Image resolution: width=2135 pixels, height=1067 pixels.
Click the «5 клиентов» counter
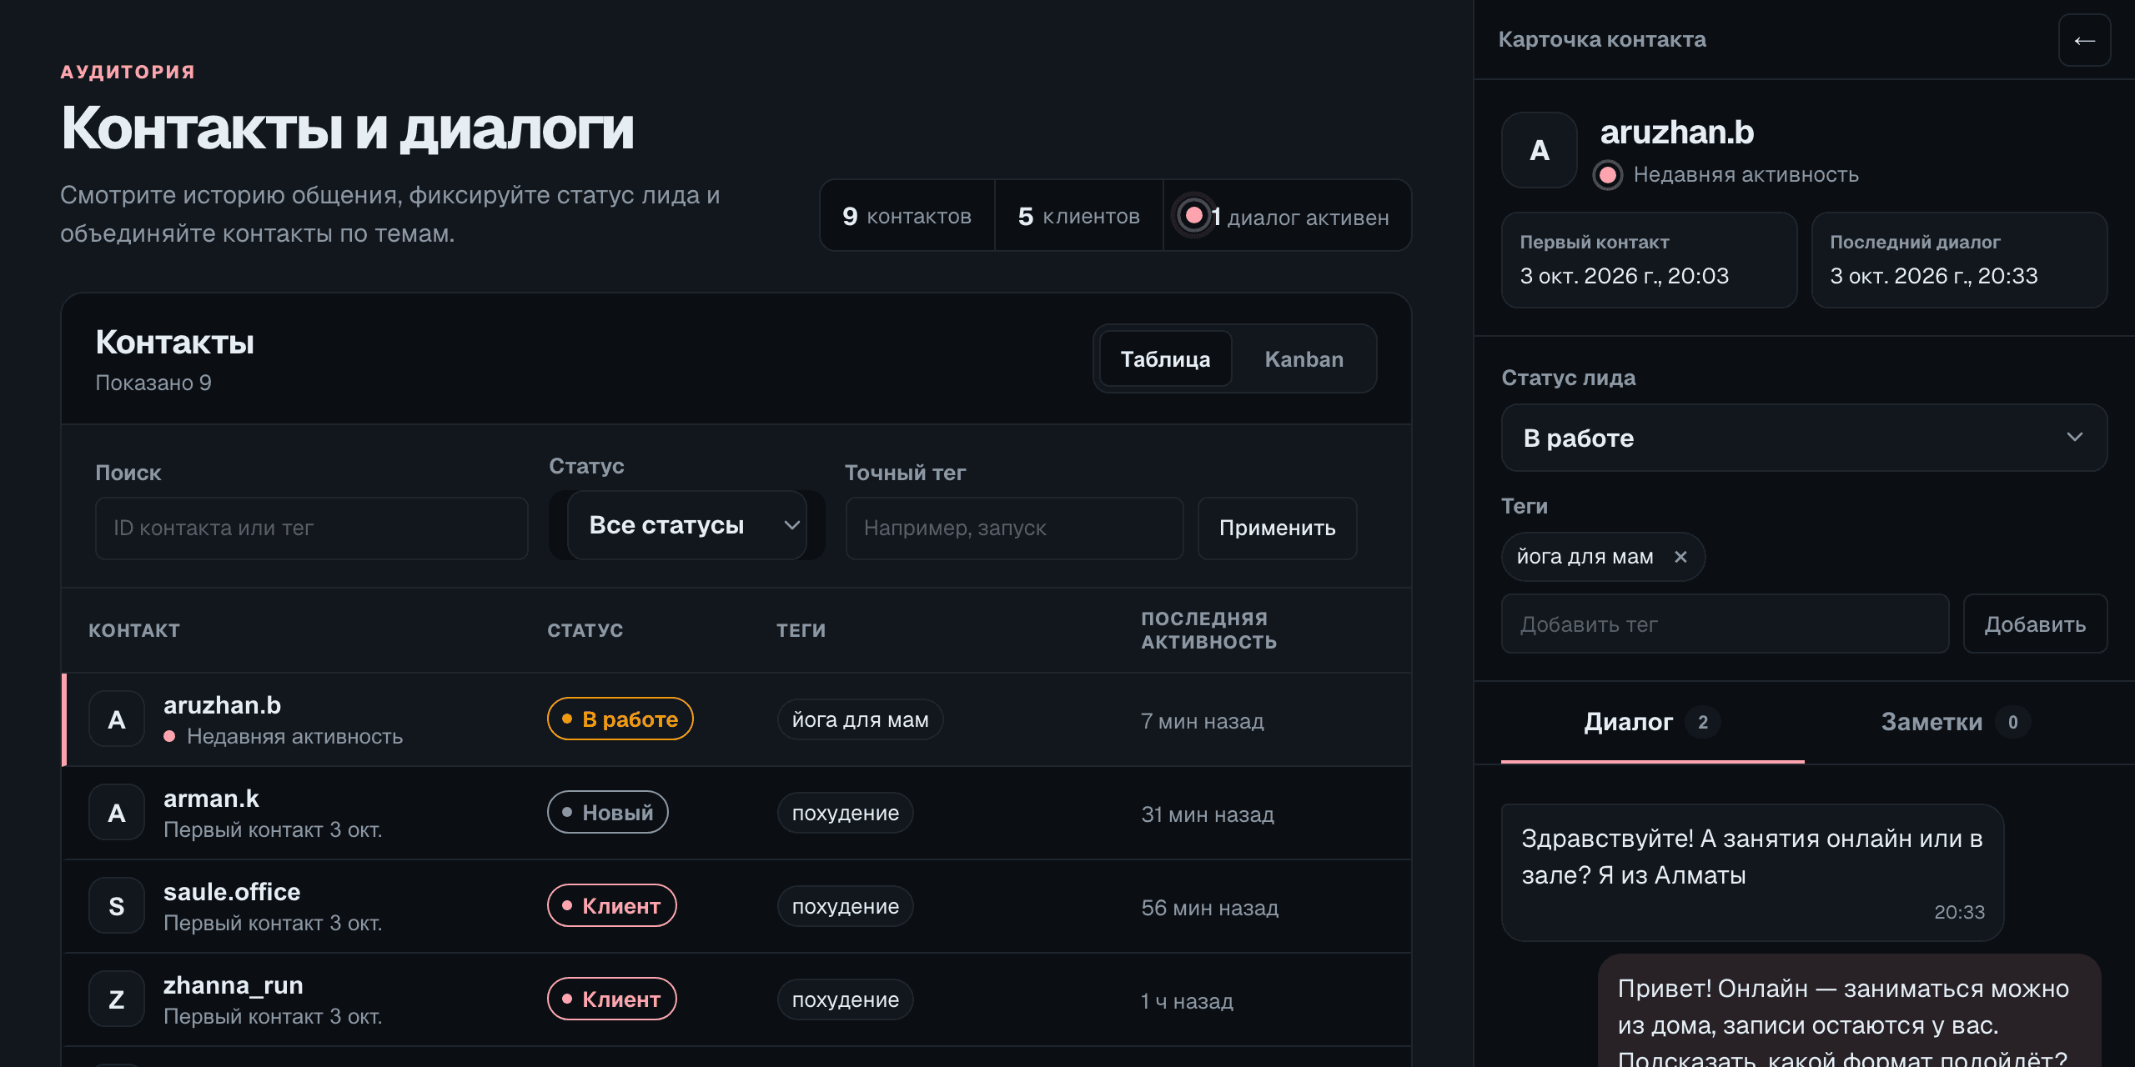tap(1078, 216)
